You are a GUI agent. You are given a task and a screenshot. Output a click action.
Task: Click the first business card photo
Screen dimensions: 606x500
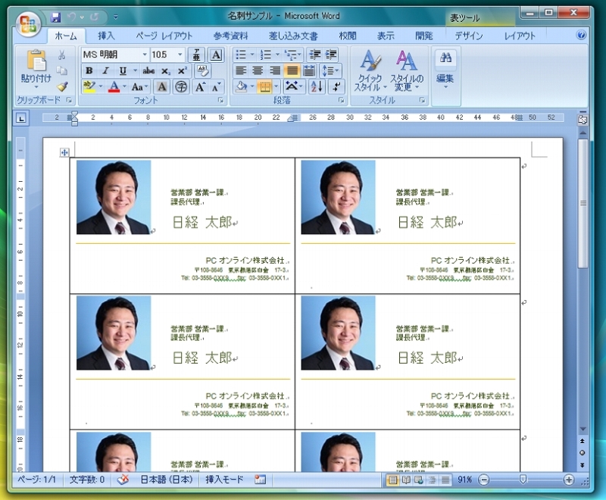click(x=114, y=197)
